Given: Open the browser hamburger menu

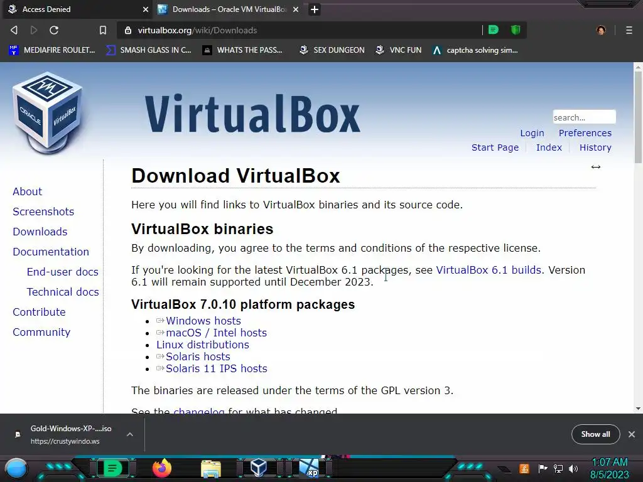Looking at the screenshot, I should (629, 30).
